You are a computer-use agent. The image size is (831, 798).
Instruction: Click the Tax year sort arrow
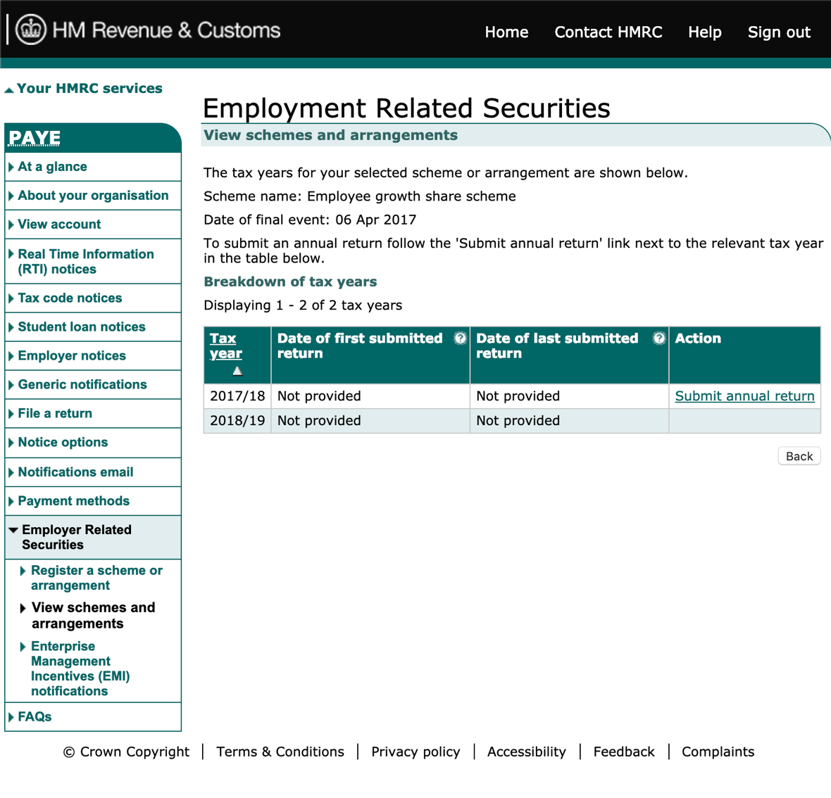coord(237,371)
